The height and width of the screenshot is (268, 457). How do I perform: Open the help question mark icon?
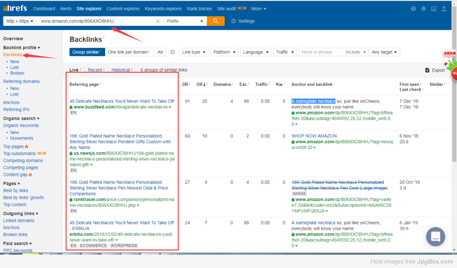click(x=413, y=9)
